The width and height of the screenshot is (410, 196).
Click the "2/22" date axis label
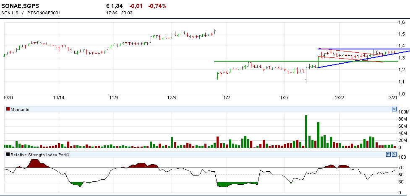(x=339, y=98)
